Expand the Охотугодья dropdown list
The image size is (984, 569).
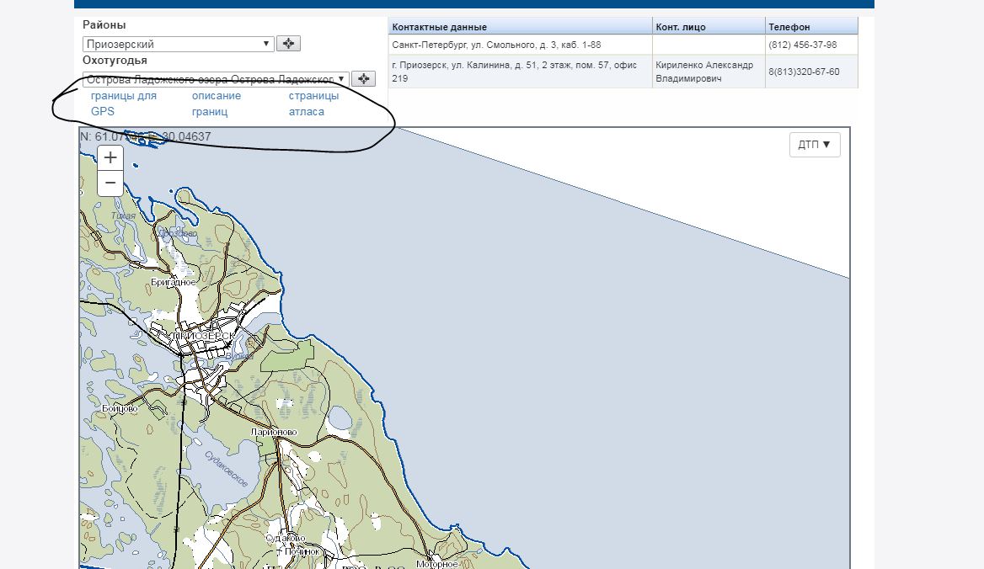pos(216,79)
